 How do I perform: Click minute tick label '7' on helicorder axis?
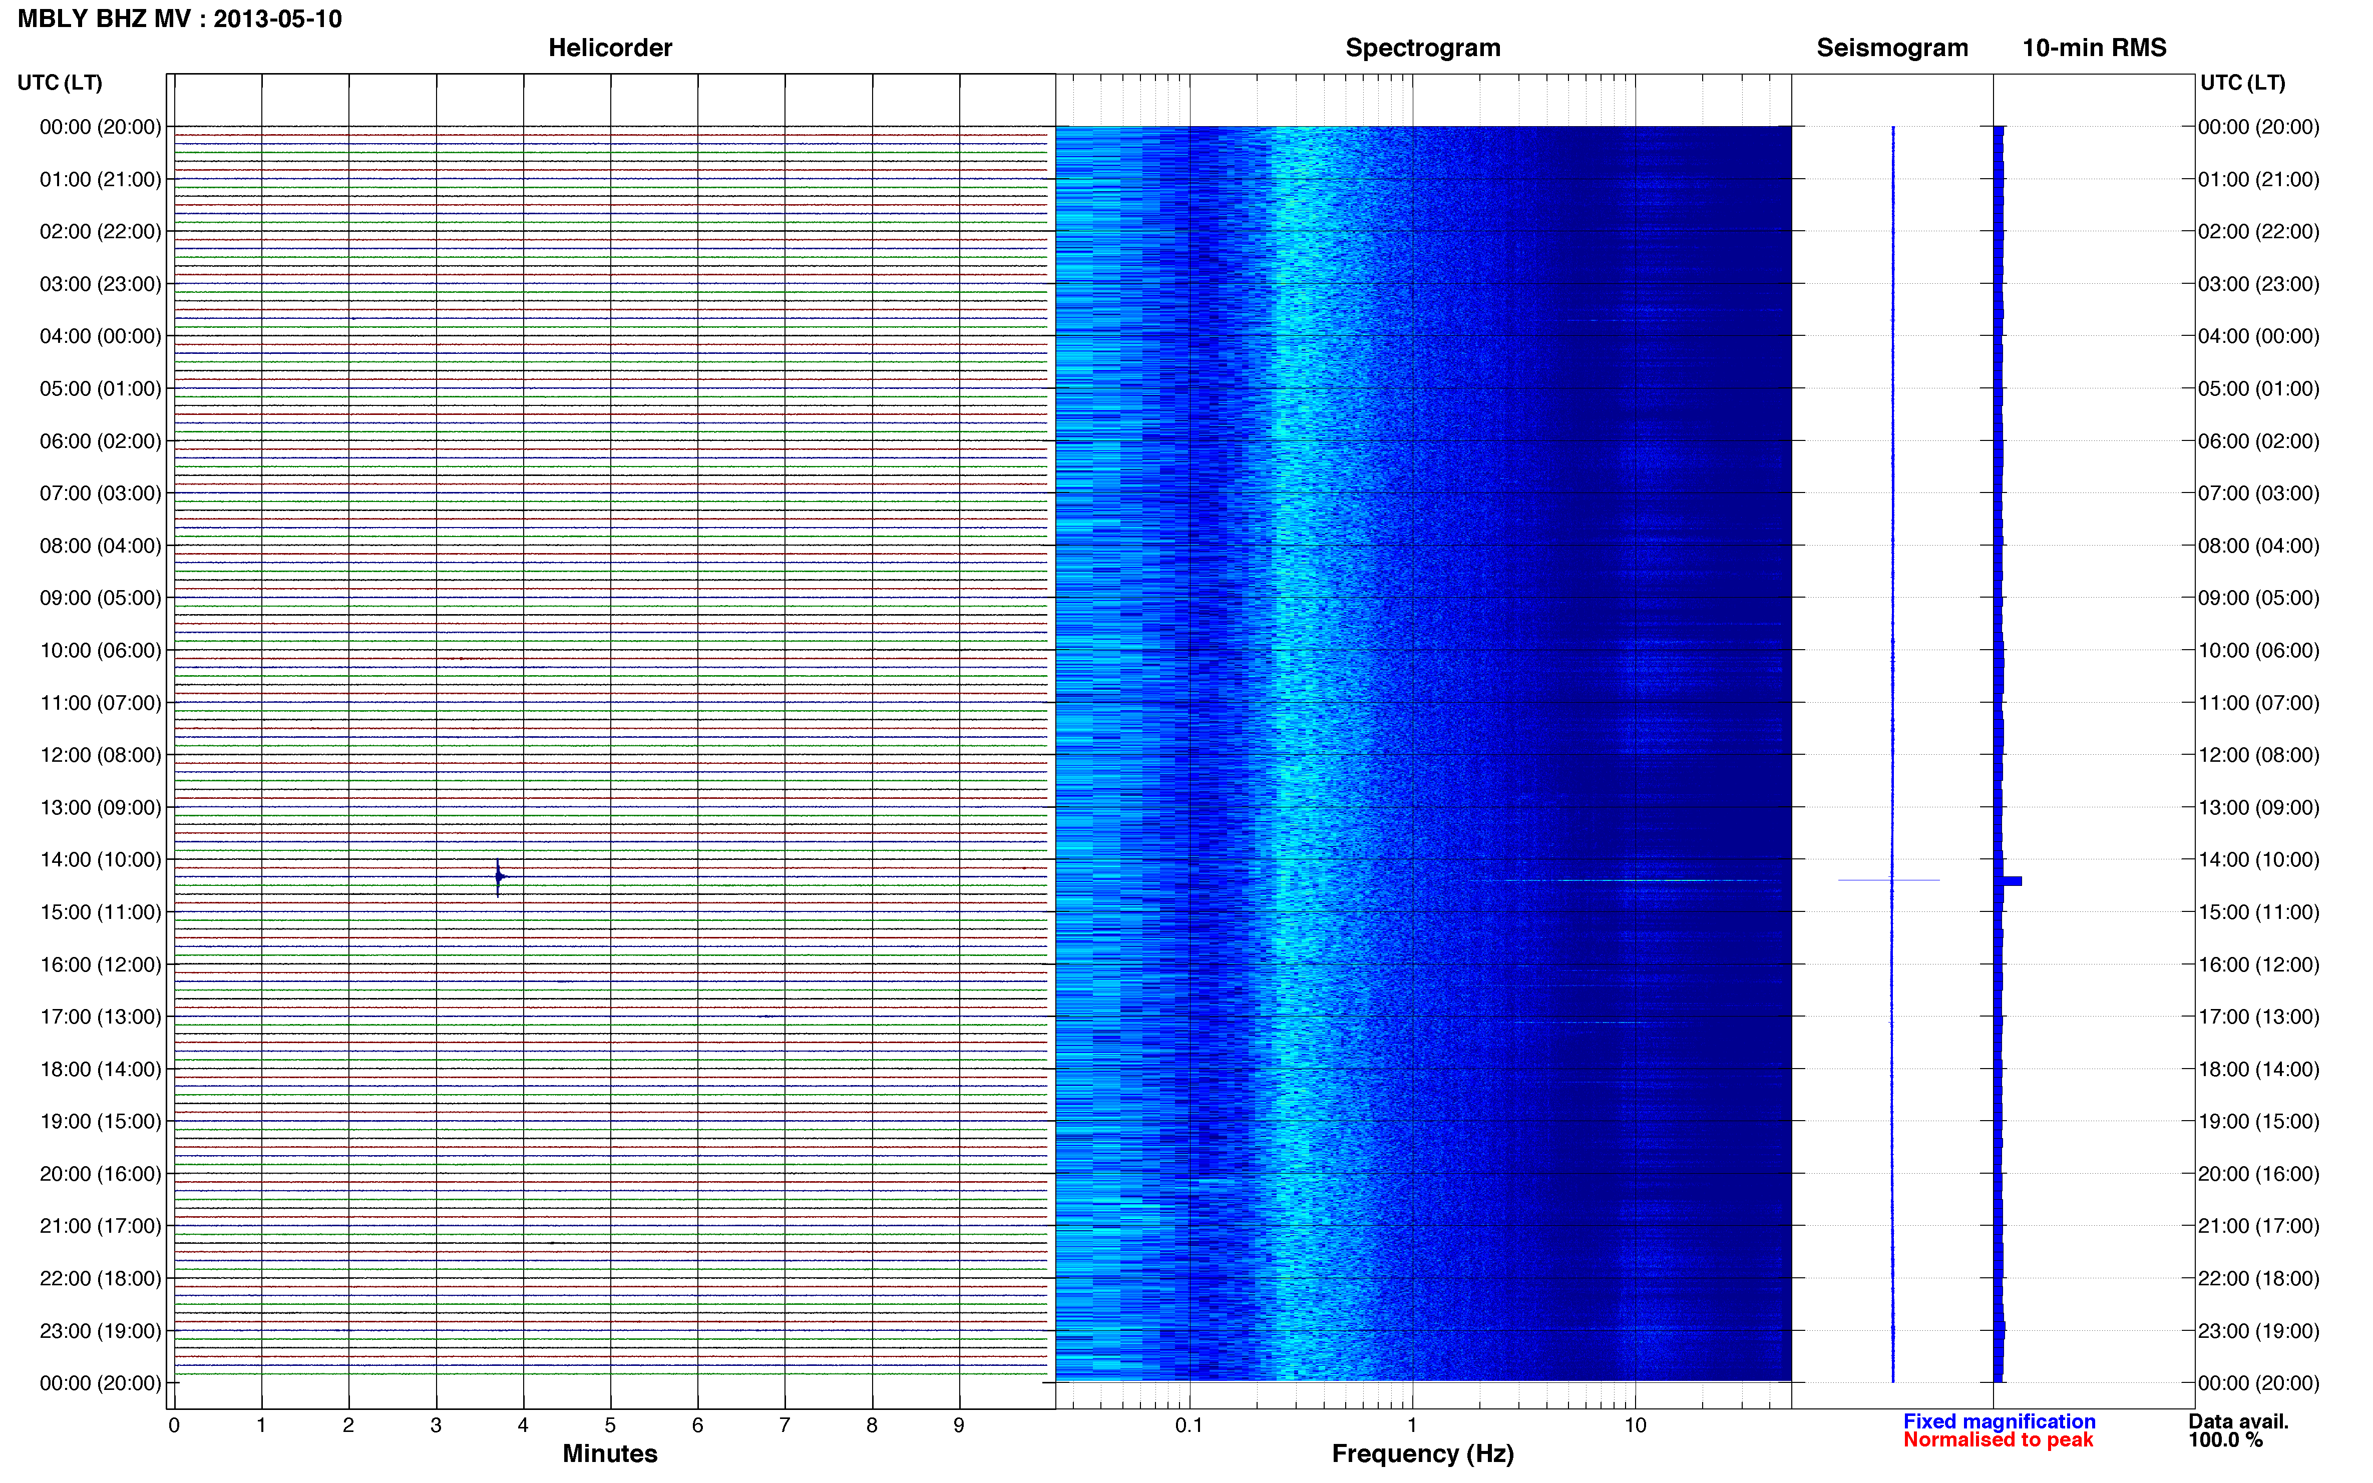(784, 1425)
